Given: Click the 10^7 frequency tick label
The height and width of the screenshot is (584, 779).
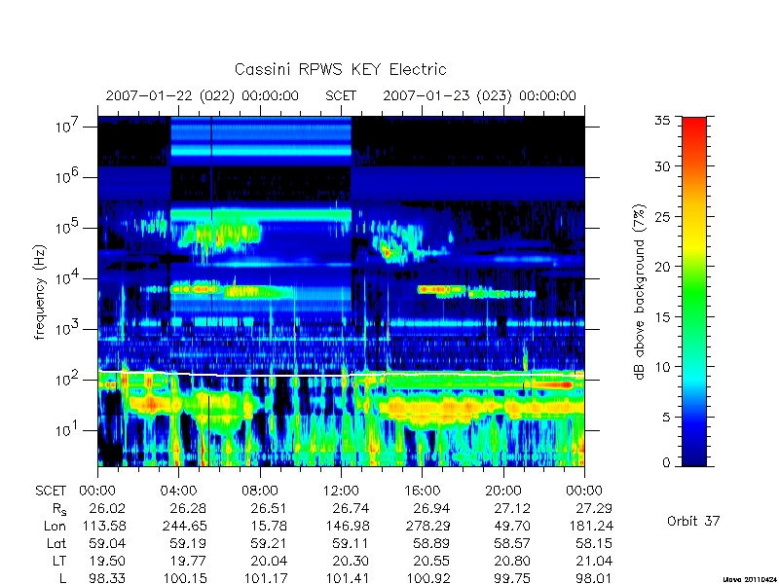Looking at the screenshot, I should coord(68,127).
